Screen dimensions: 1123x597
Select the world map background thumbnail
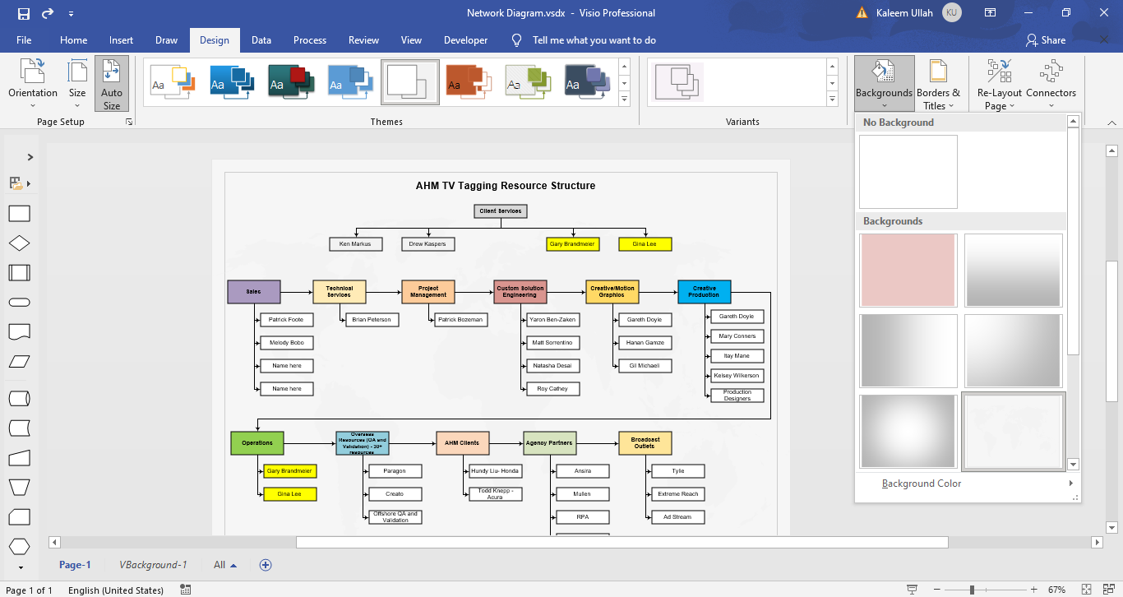tap(1013, 431)
